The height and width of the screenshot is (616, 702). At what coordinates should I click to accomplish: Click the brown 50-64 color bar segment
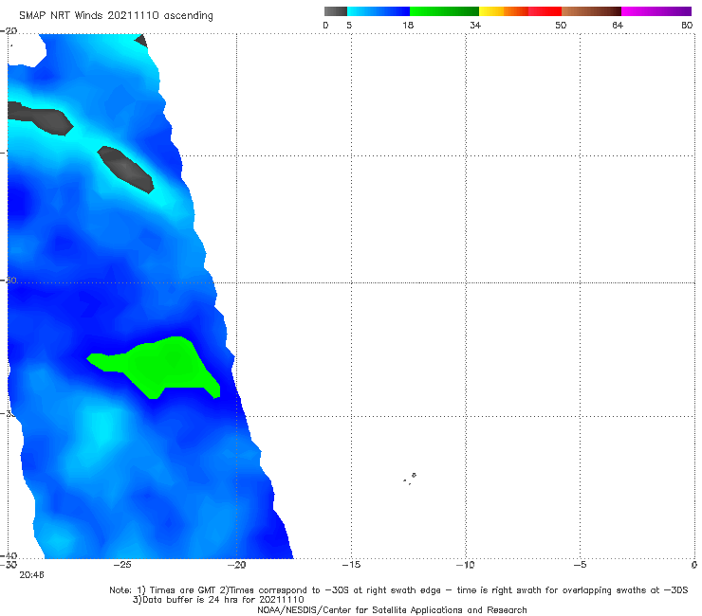(591, 11)
